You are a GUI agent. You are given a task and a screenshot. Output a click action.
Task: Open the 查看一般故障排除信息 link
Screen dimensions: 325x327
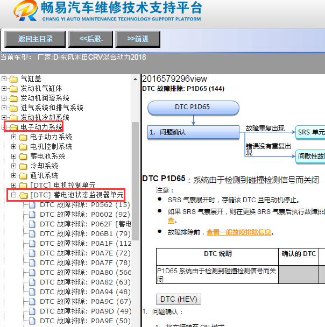[239, 232]
